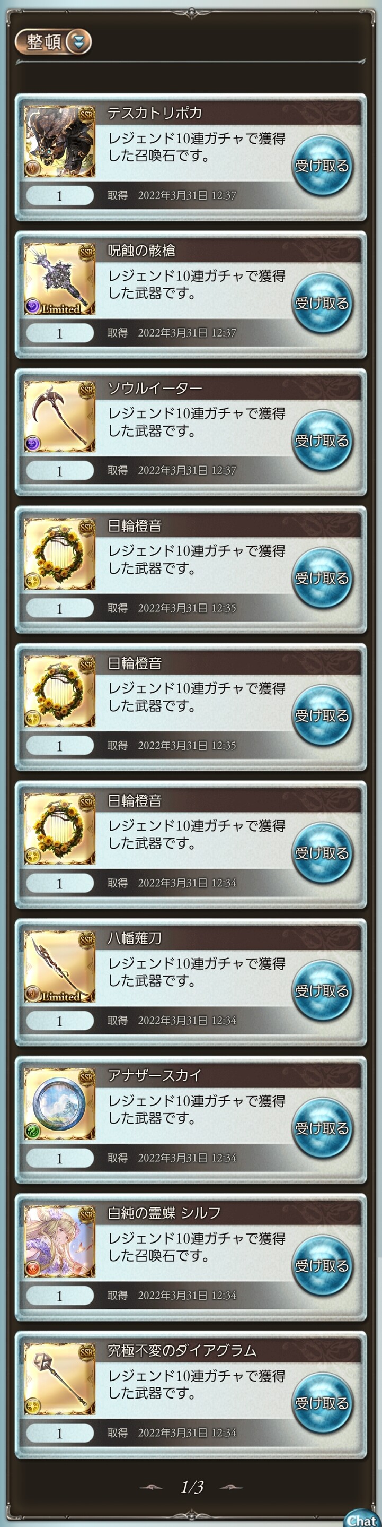Click the アナザースカイ weapon icon
Screen dimensions: 382x1527
pyautogui.click(x=59, y=1104)
